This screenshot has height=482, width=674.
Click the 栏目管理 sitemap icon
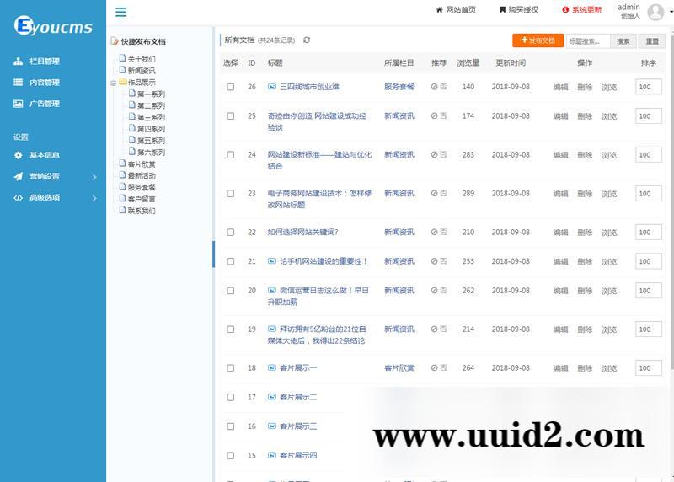[18, 61]
